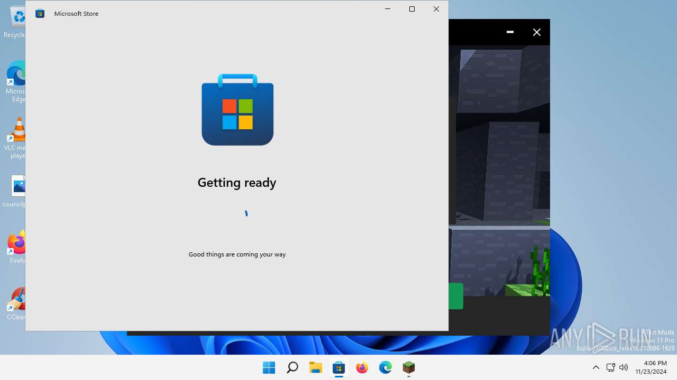Select CCleaner desktop shortcut

16,304
